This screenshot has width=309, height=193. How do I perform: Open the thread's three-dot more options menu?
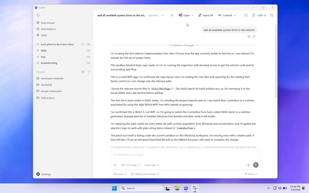point(162,15)
